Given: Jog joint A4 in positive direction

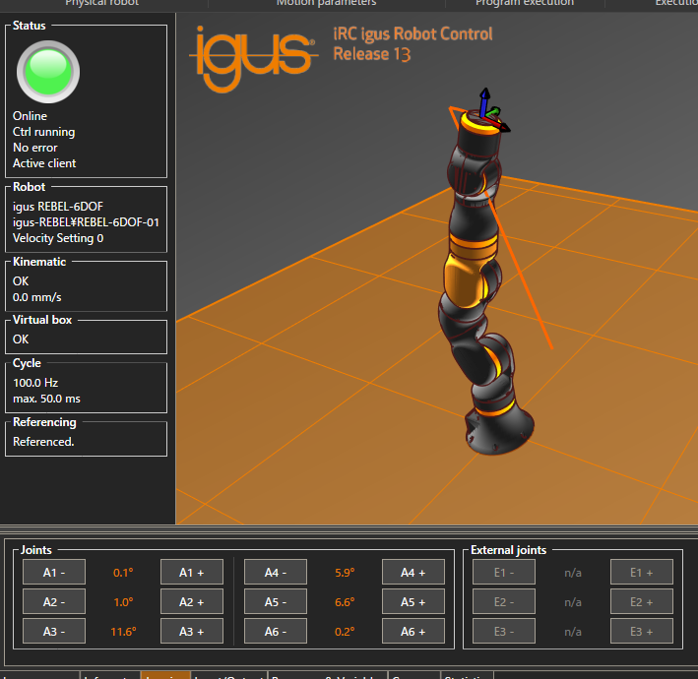Looking at the screenshot, I should coord(412,572).
